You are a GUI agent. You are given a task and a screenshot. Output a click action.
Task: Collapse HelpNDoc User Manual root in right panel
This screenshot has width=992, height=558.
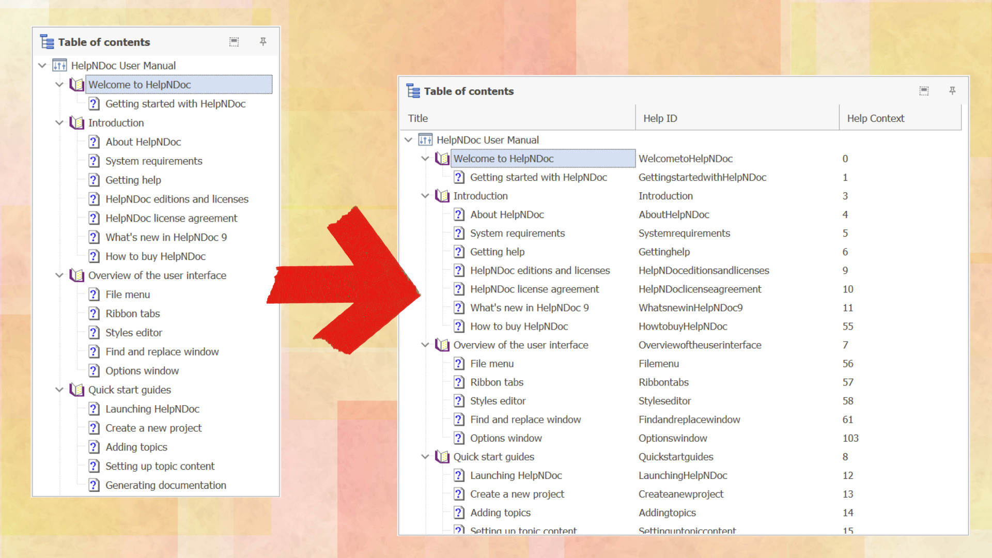pos(408,139)
